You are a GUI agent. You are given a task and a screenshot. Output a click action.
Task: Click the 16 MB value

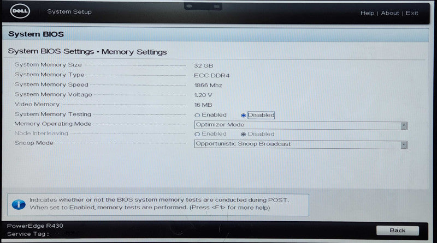point(203,105)
